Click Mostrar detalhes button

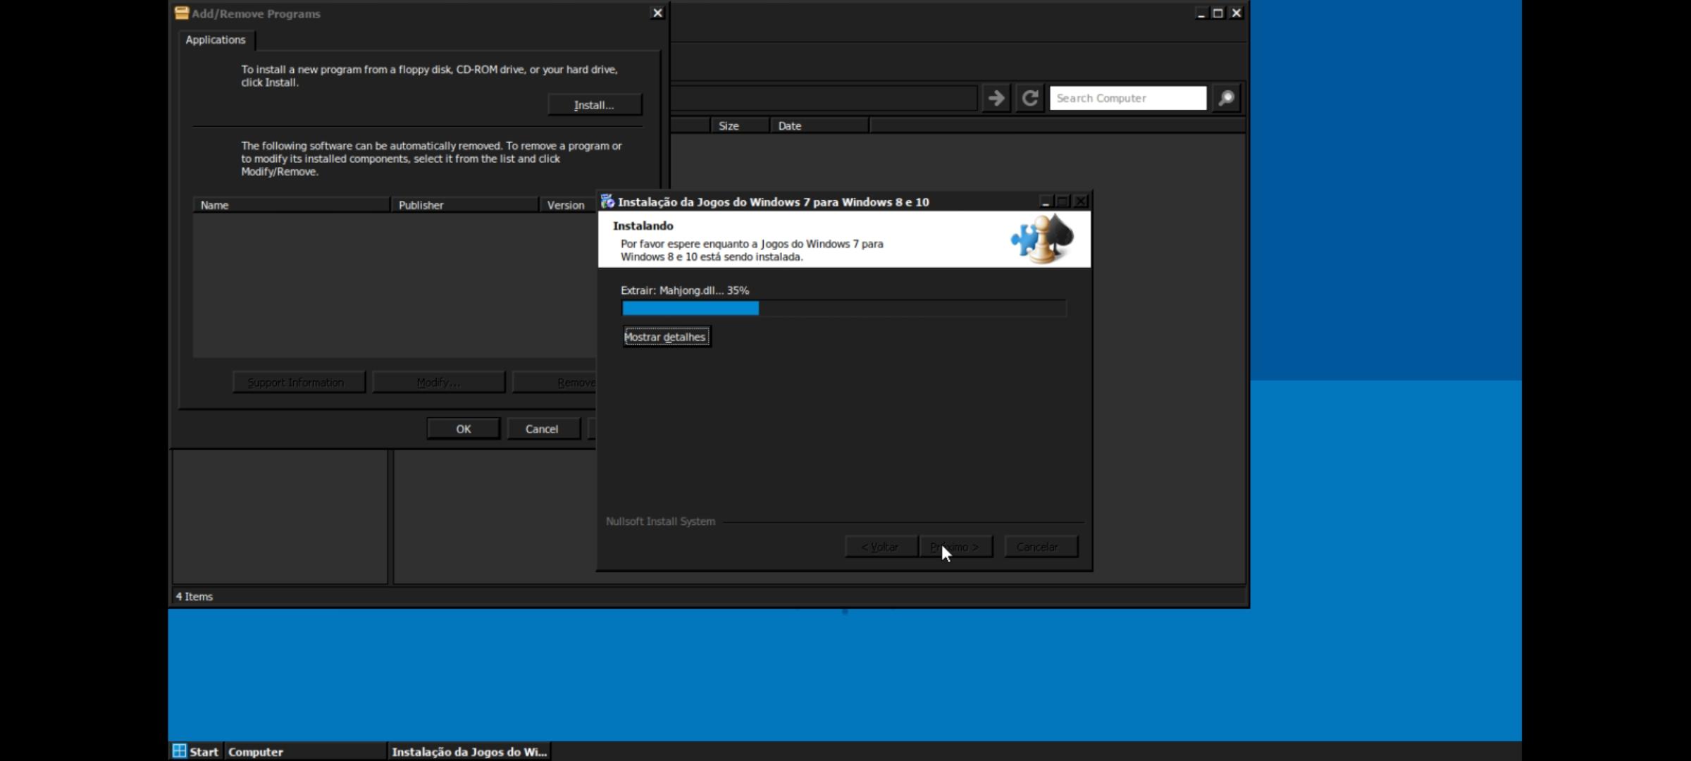(666, 337)
